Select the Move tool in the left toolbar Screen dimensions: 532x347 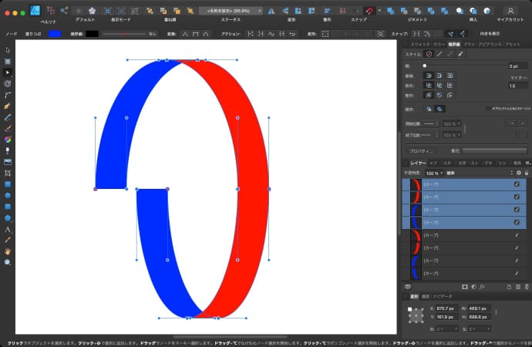point(8,50)
